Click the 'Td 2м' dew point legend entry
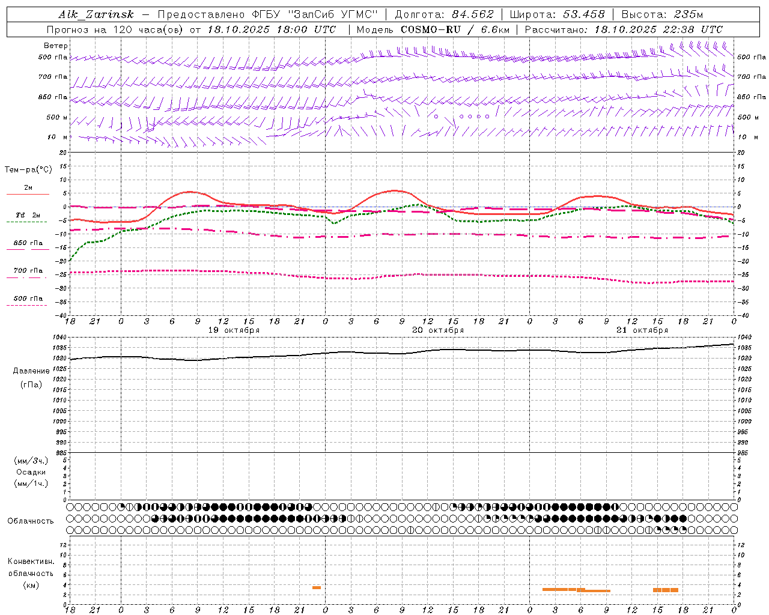769x615 pixels. 28,215
